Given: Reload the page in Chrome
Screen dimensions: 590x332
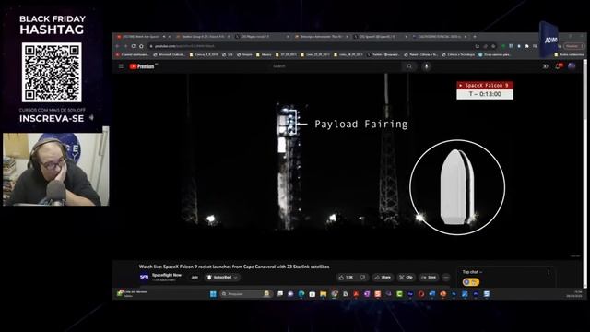Looking at the screenshot, I should 133,46.
